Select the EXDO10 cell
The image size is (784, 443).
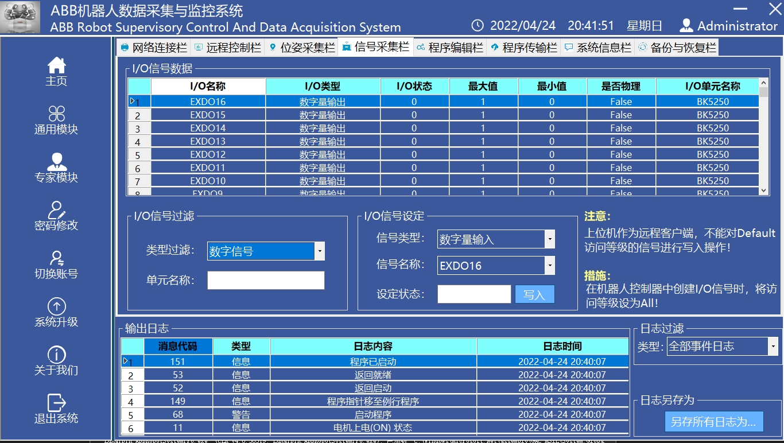[x=208, y=181]
